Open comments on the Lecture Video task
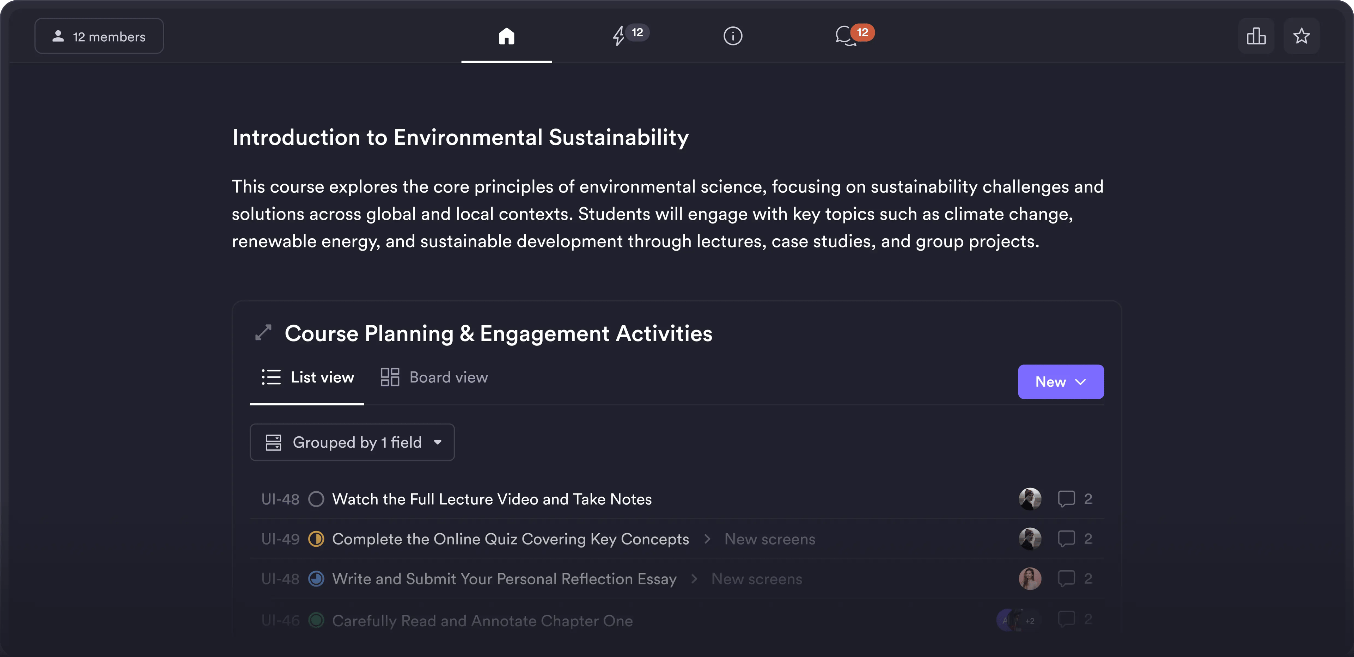 [1067, 499]
